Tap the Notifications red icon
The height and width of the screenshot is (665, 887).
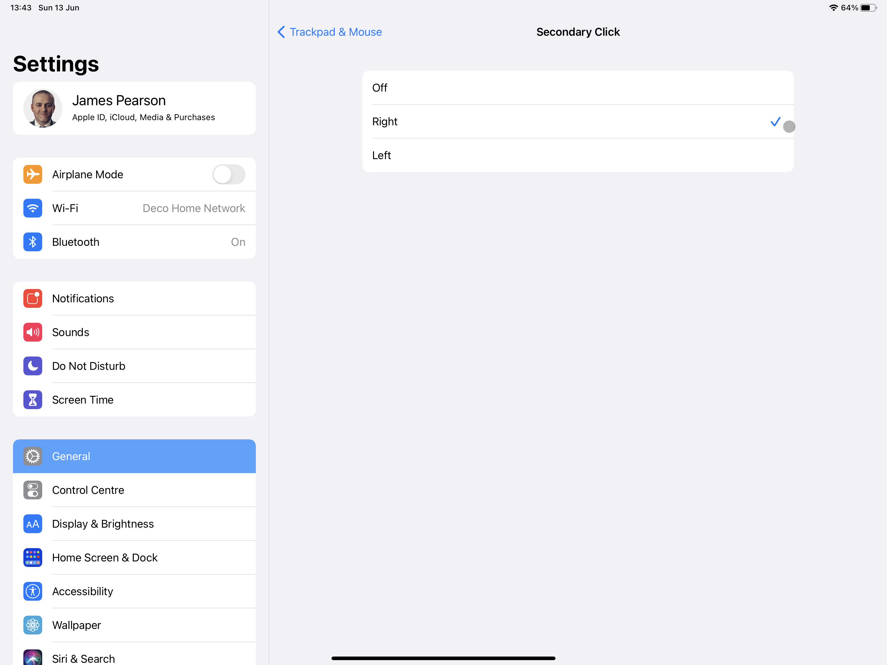coord(32,298)
